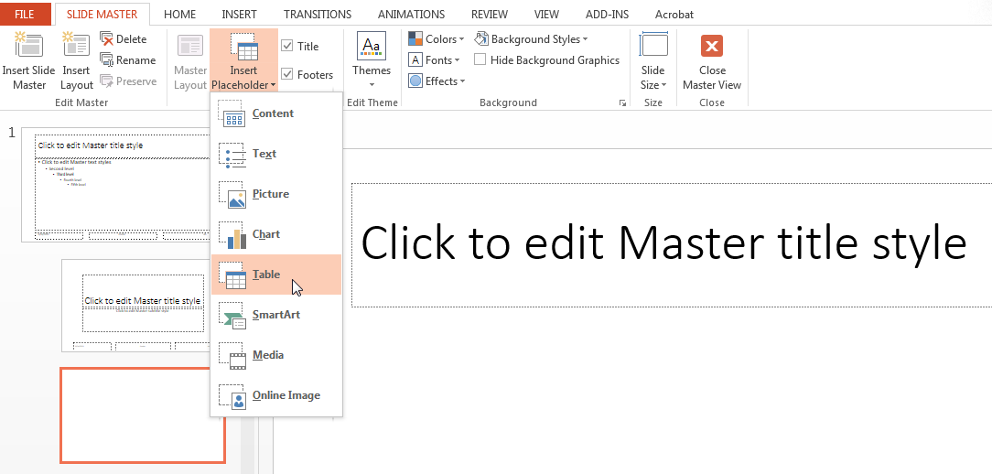The height and width of the screenshot is (474, 992).
Task: Switch to the TRANSITIONS tab
Action: point(317,15)
